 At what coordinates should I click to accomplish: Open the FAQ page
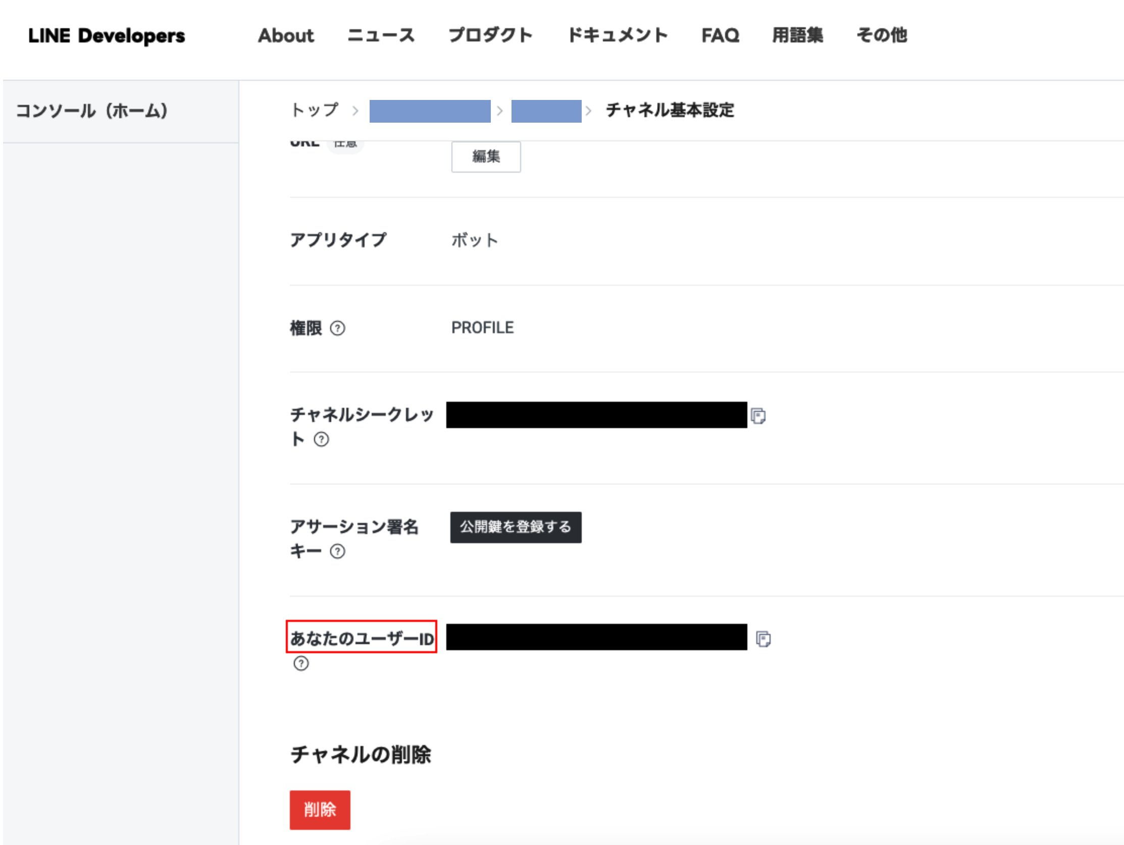(x=720, y=35)
